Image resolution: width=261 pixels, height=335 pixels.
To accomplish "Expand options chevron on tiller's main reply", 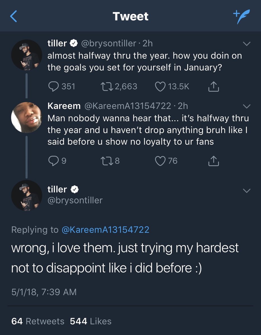I will tap(247, 191).
